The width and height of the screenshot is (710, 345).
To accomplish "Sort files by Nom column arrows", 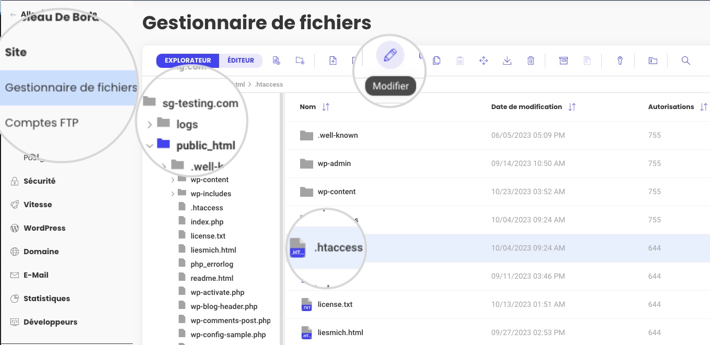I will pyautogui.click(x=326, y=107).
